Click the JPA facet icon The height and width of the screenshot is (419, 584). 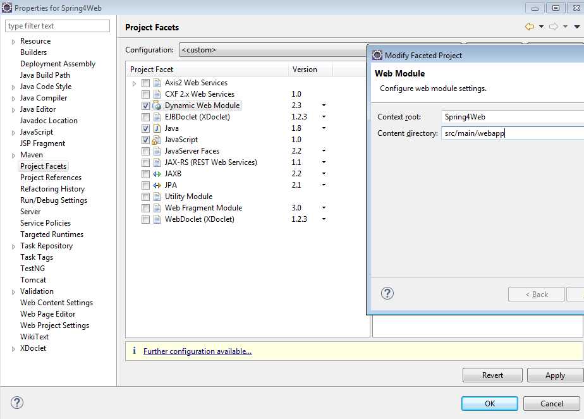click(x=157, y=185)
